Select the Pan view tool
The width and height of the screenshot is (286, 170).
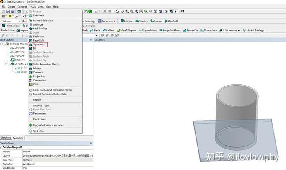[x=122, y=11]
